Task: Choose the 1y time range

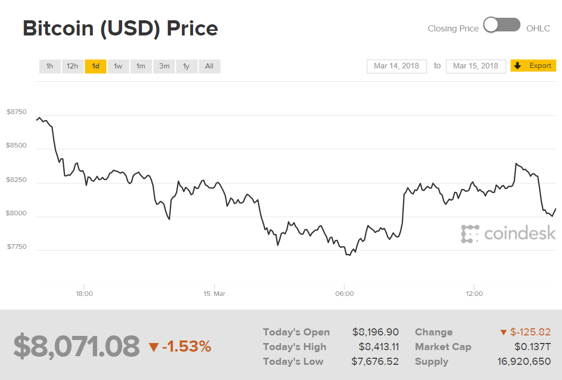Action: coord(186,66)
